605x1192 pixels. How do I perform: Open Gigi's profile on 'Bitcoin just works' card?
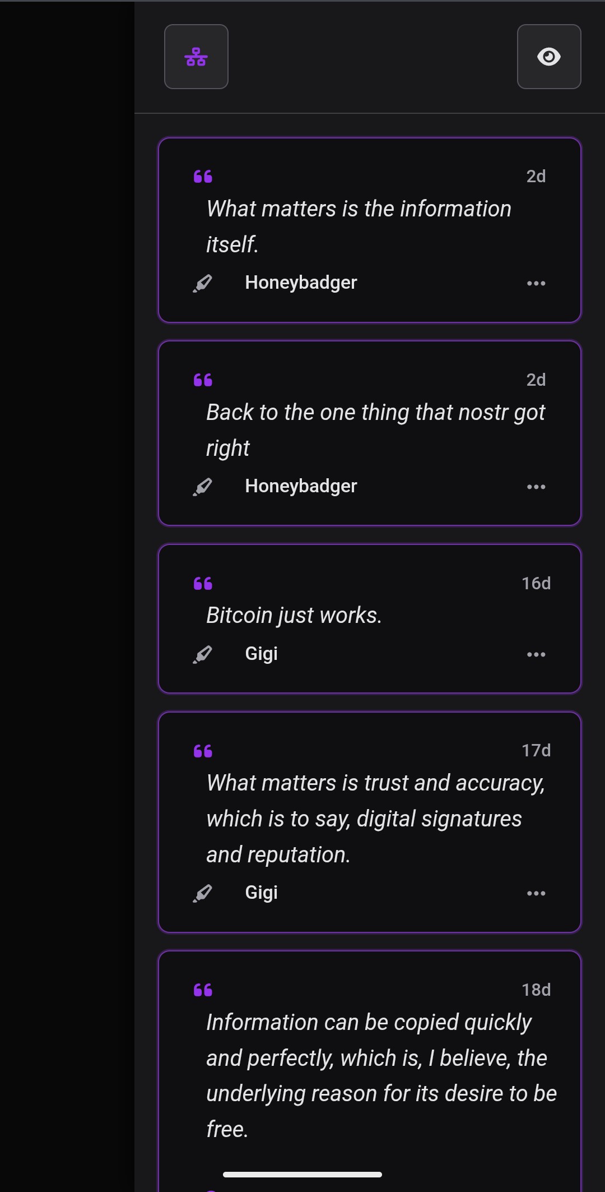pyautogui.click(x=262, y=654)
